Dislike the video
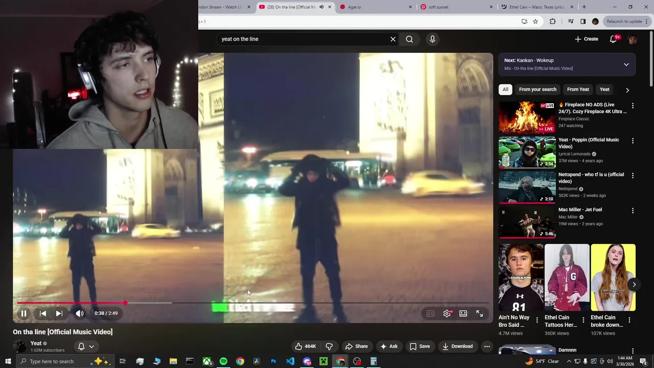Viewport: 654px width, 368px height. click(x=329, y=346)
